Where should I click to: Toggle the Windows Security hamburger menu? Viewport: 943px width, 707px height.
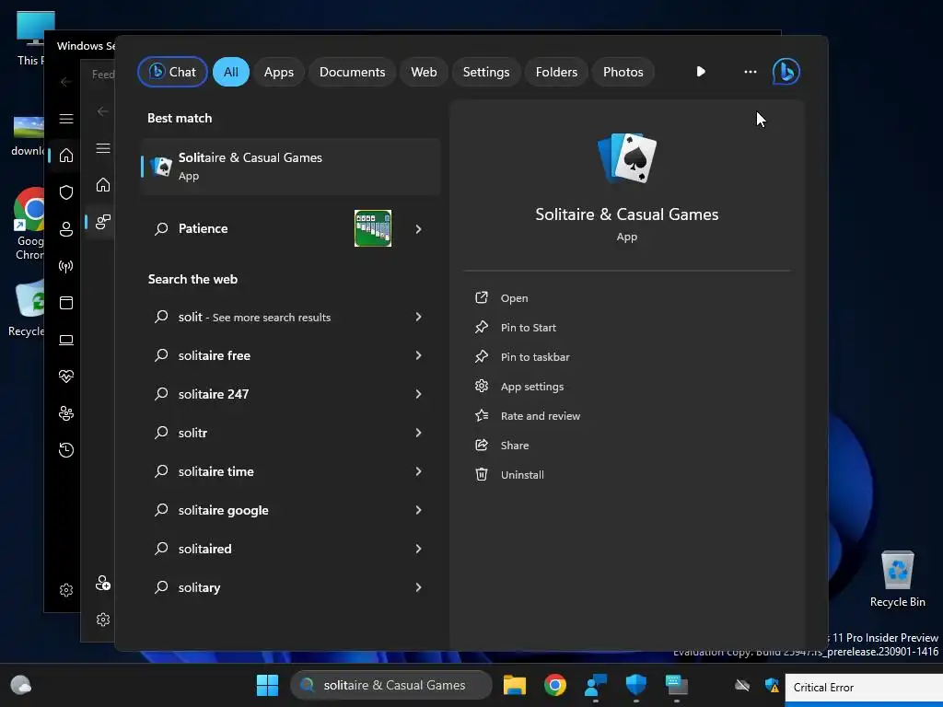click(x=66, y=119)
